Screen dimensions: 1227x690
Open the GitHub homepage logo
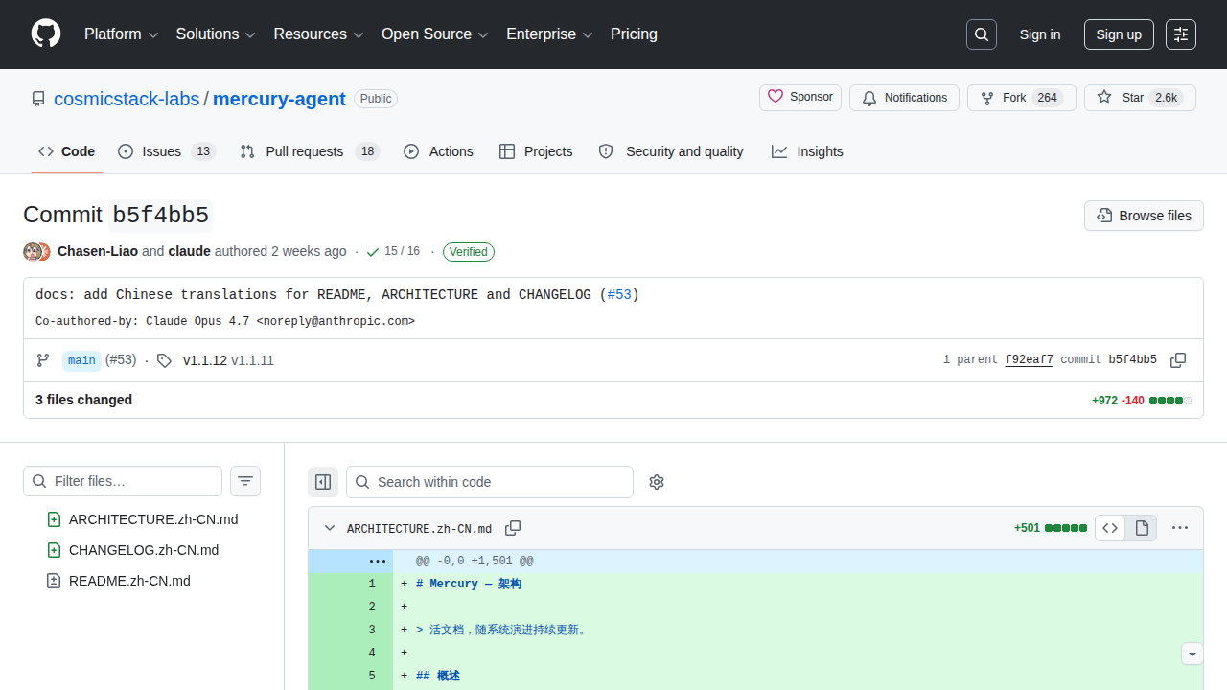(x=46, y=34)
